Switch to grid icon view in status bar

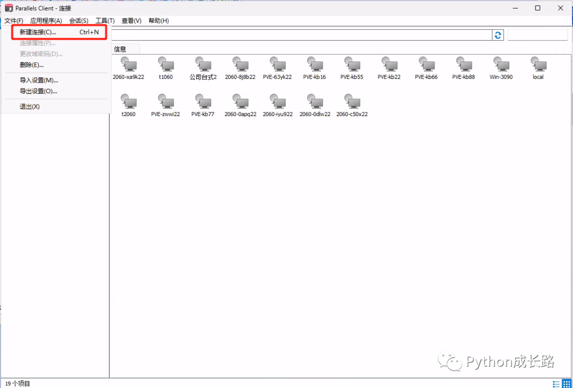[x=566, y=384]
